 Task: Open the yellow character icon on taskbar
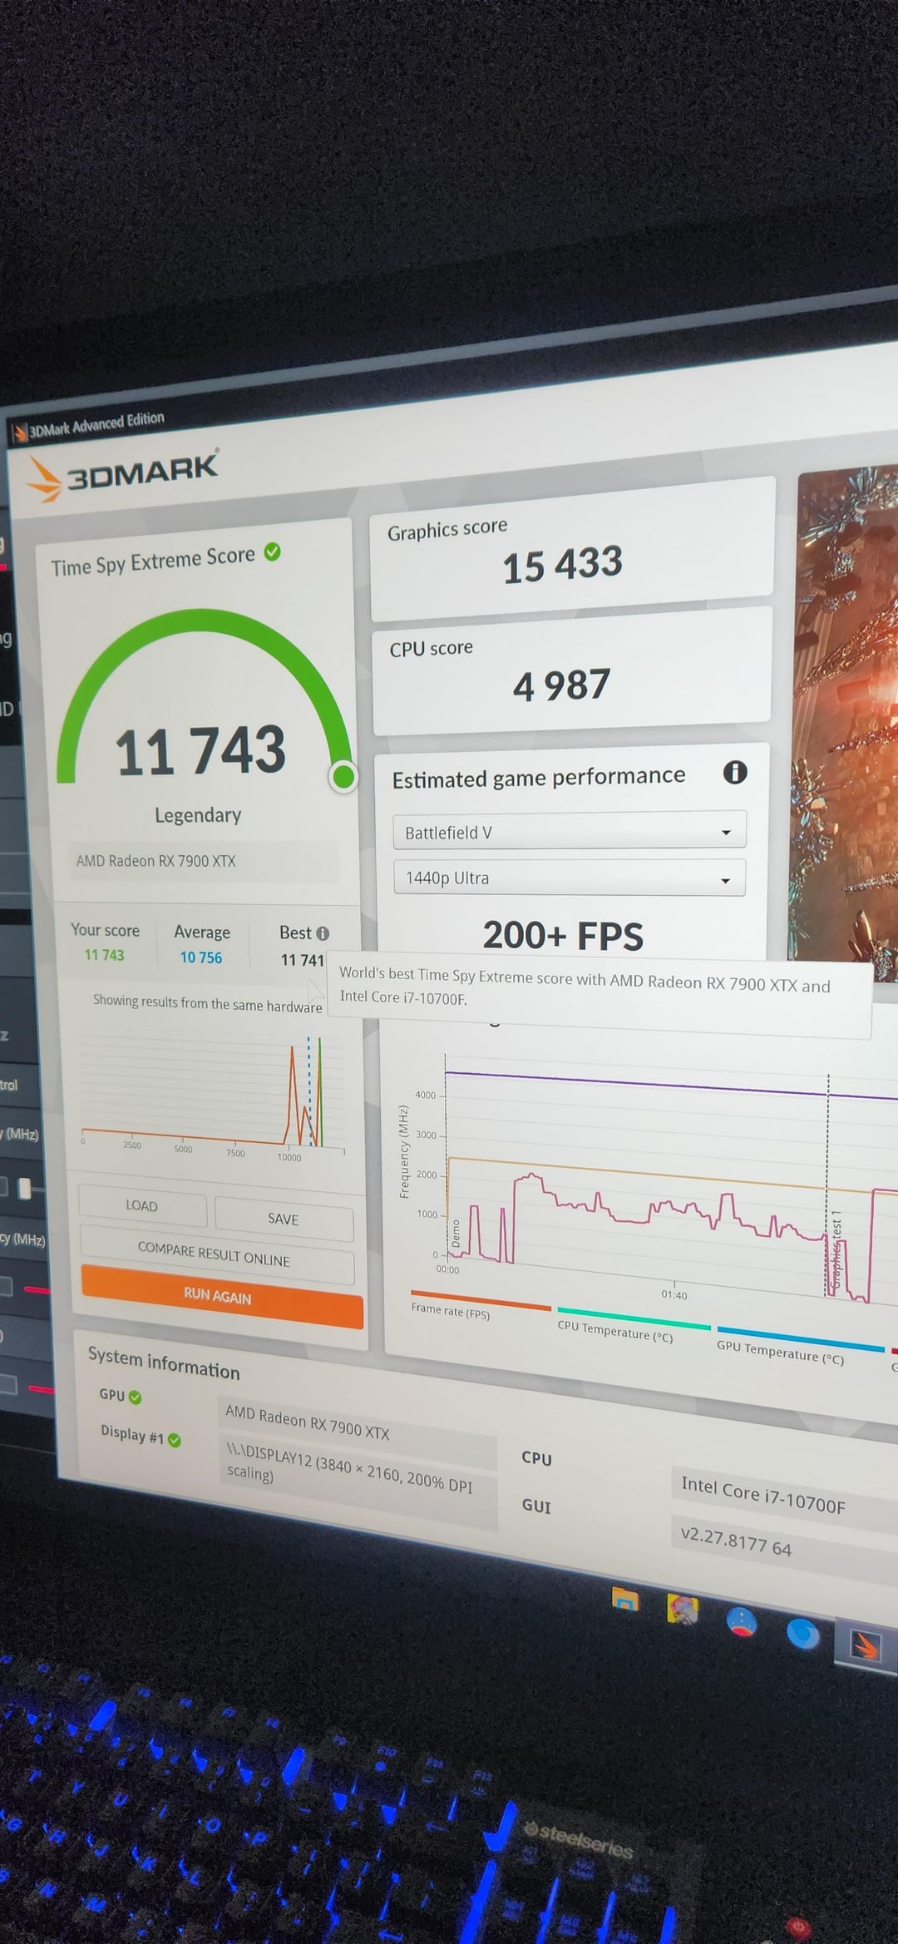682,1610
